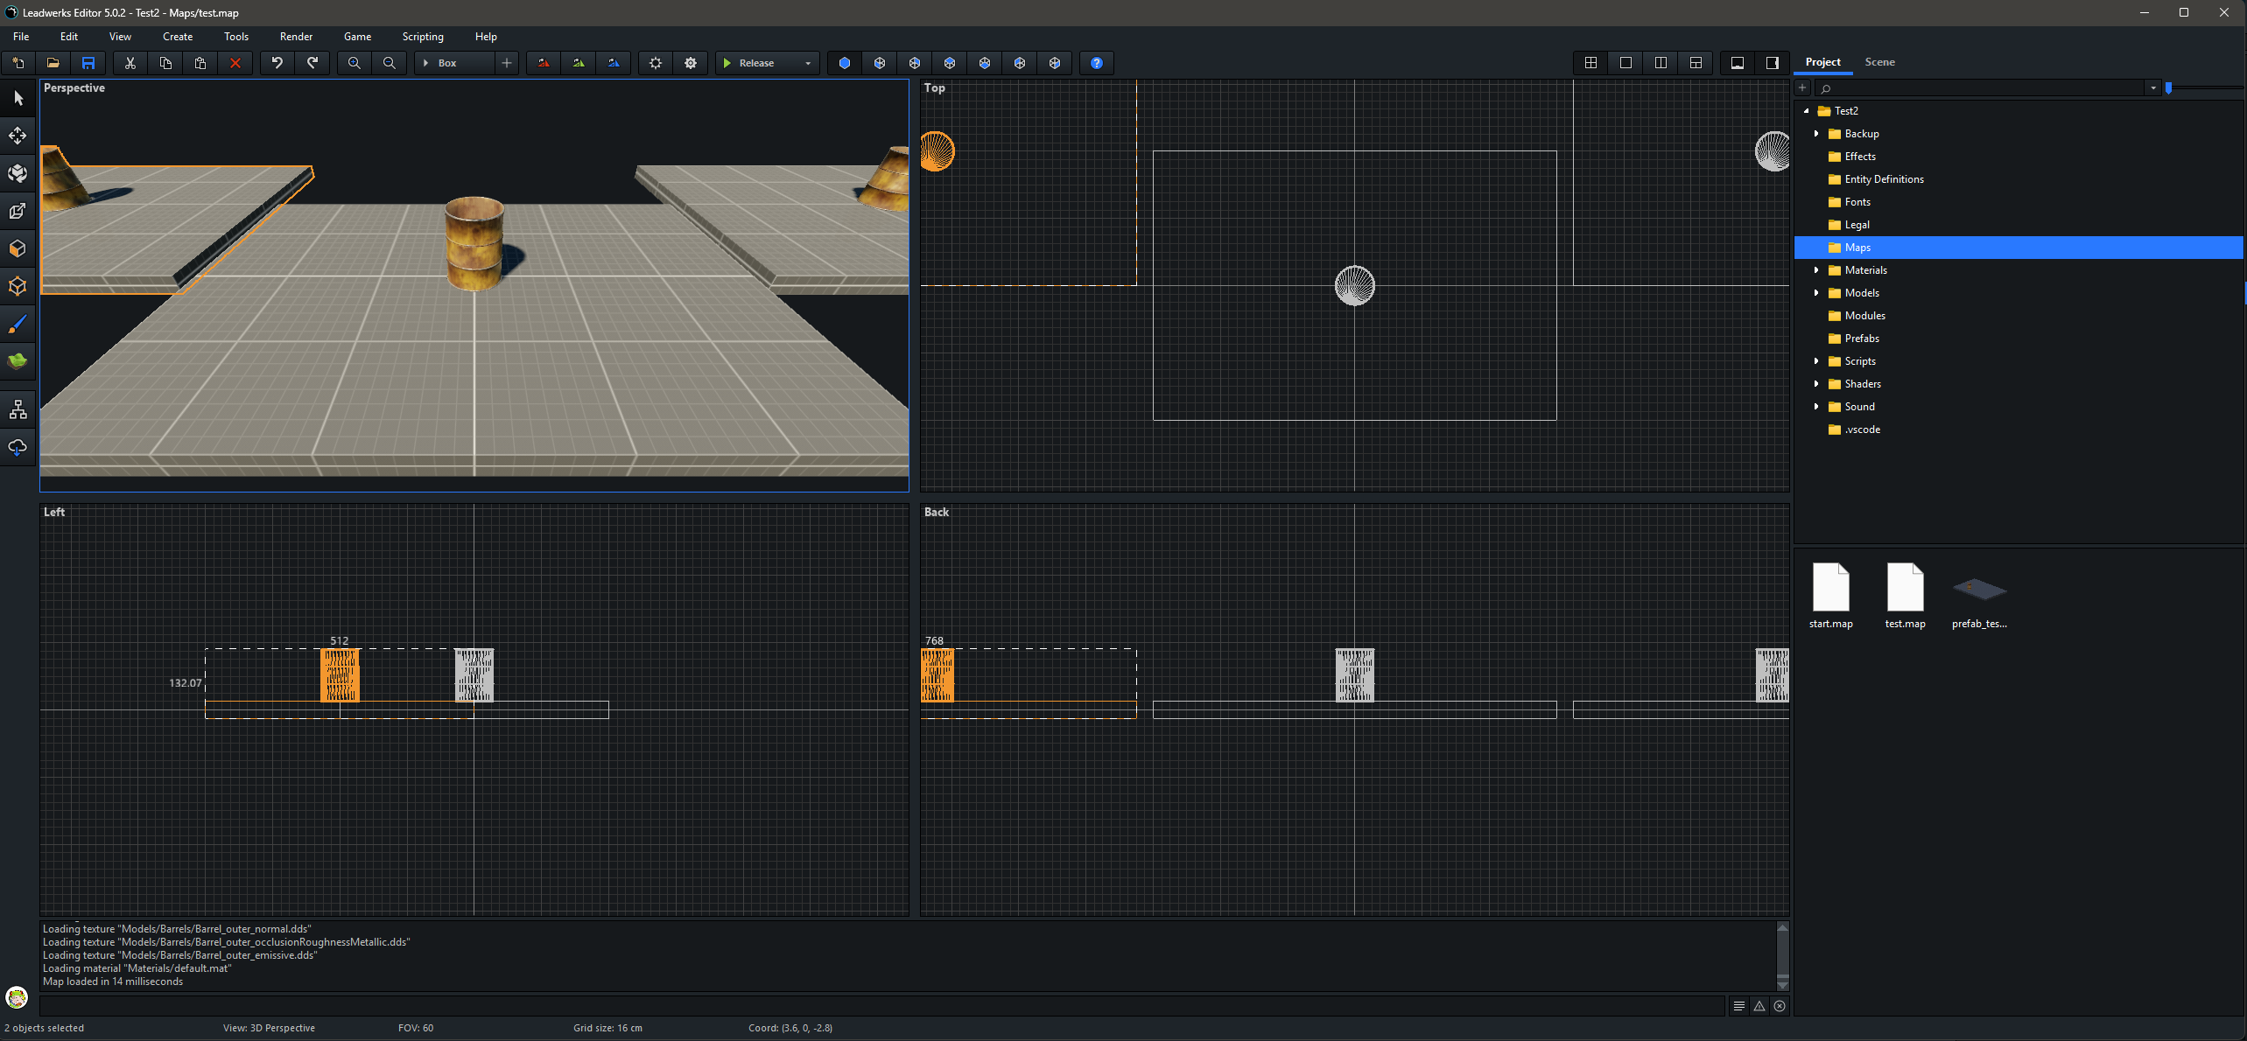Click the terrain tool icon
The width and height of the screenshot is (2247, 1041).
pos(18,360)
